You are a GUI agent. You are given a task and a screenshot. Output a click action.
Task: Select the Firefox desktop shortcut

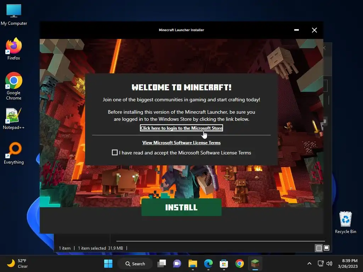(14, 49)
